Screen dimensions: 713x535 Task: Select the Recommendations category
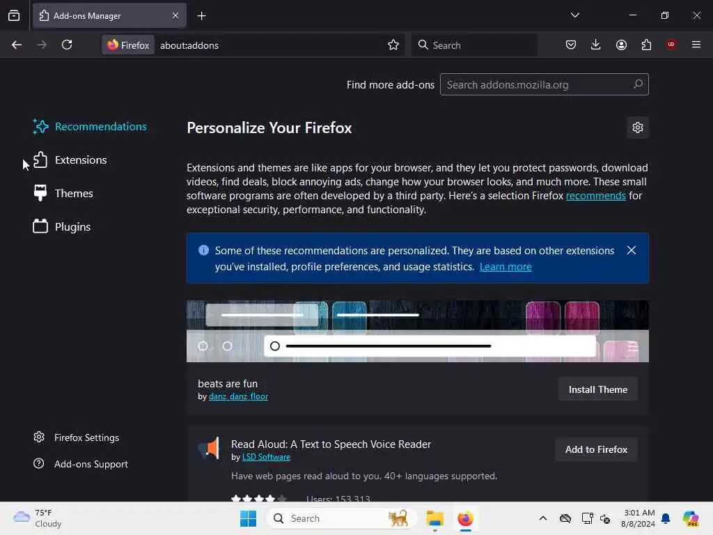(x=90, y=127)
